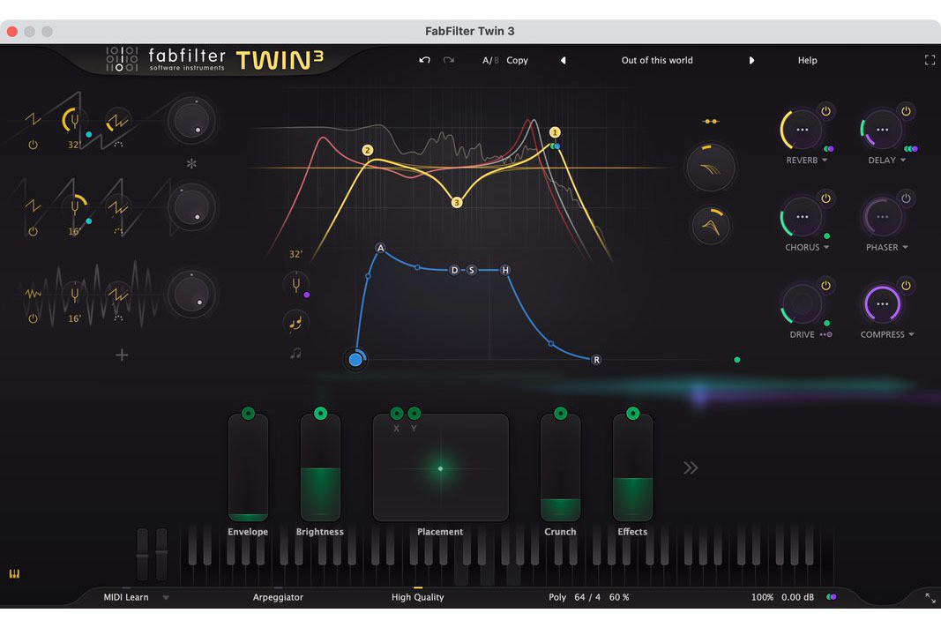Open the REVERB type dropdown
Screen dimensions: 941x628
pos(807,161)
